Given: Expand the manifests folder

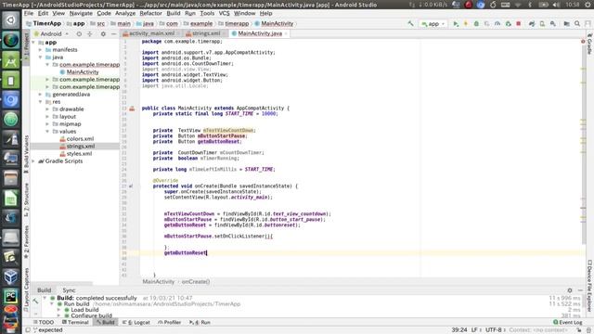Looking at the screenshot, I should pyautogui.click(x=41, y=49).
